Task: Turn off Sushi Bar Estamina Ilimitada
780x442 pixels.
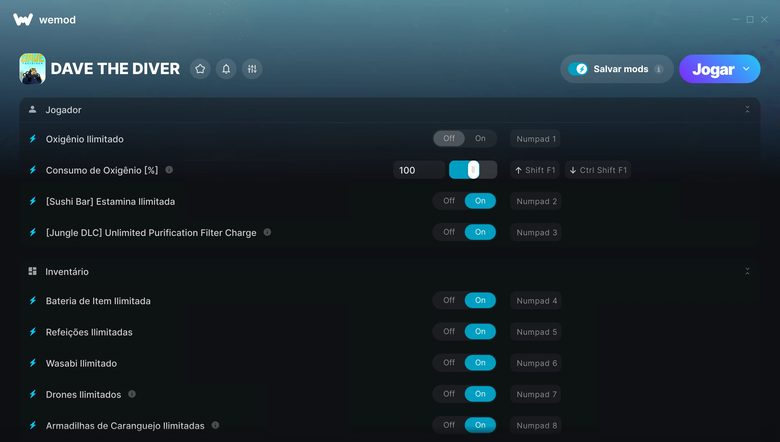Action: [x=449, y=201]
